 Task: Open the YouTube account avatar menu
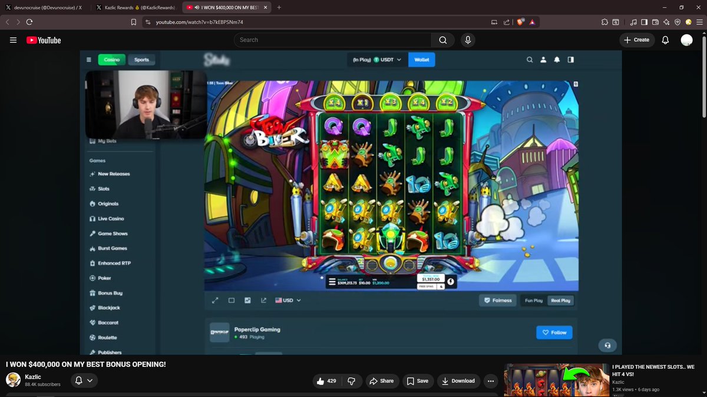pos(686,40)
